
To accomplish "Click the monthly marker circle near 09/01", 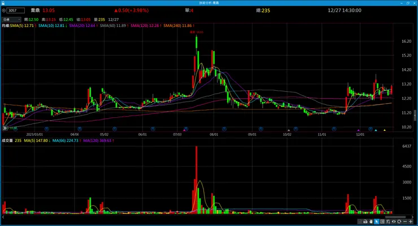I will tap(261, 129).
